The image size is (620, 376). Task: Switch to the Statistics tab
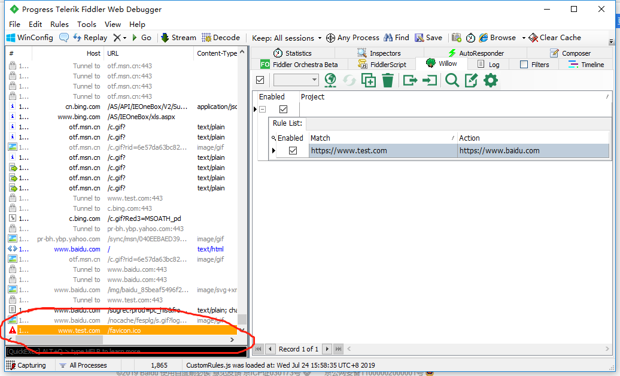pyautogui.click(x=293, y=53)
